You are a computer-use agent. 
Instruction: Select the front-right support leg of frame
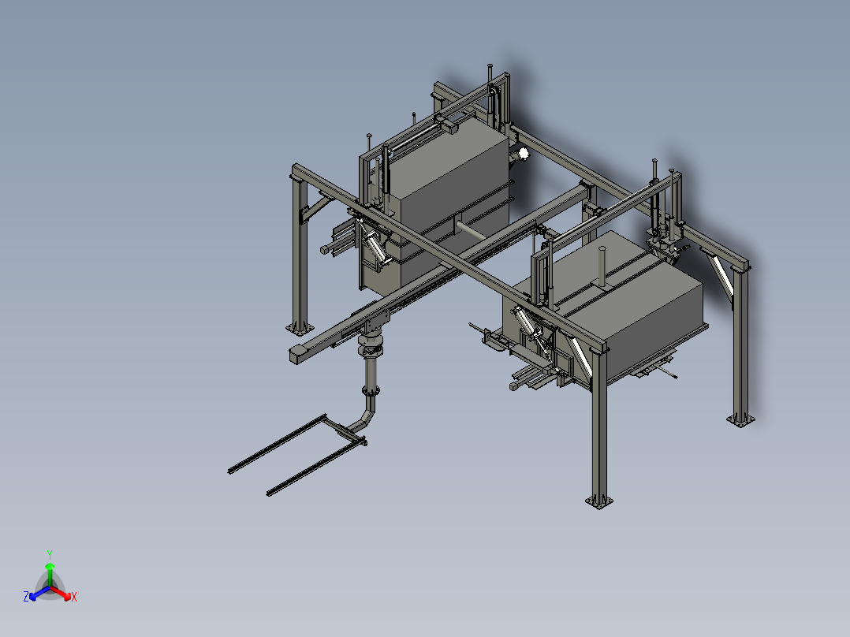point(598,428)
